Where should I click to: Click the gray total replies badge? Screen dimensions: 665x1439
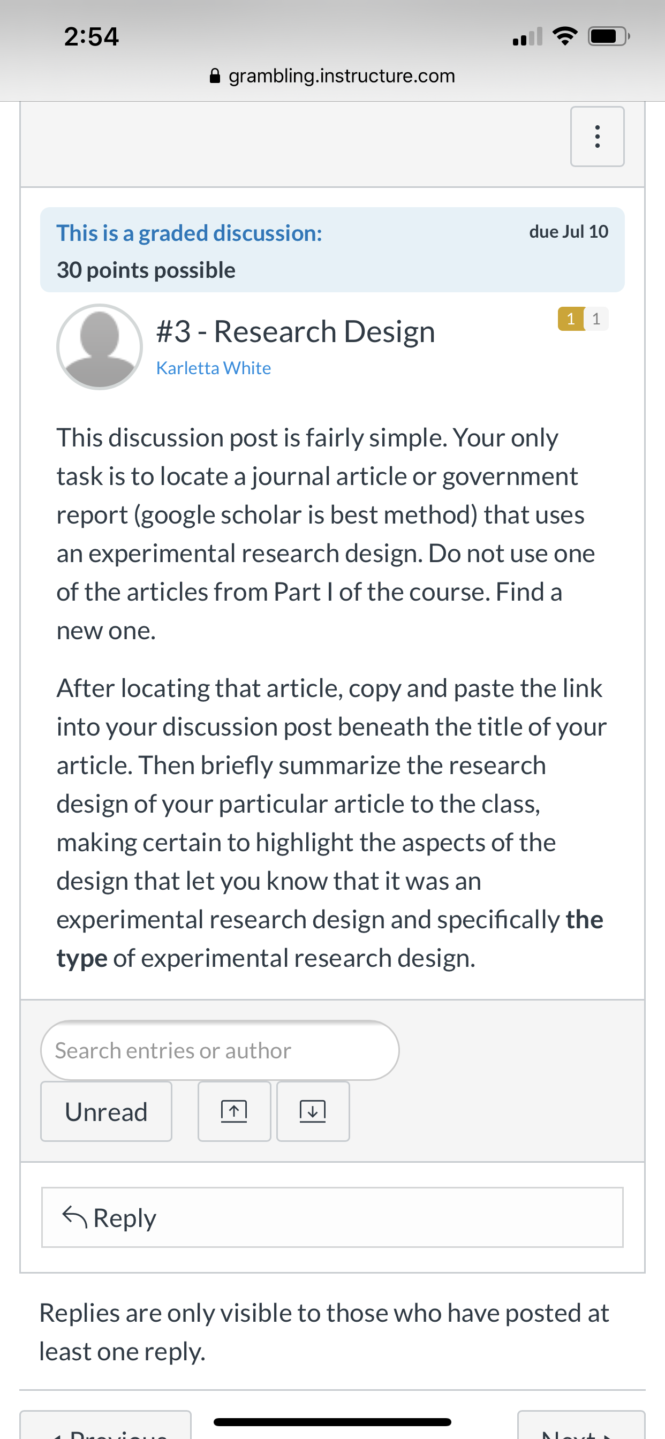click(596, 319)
